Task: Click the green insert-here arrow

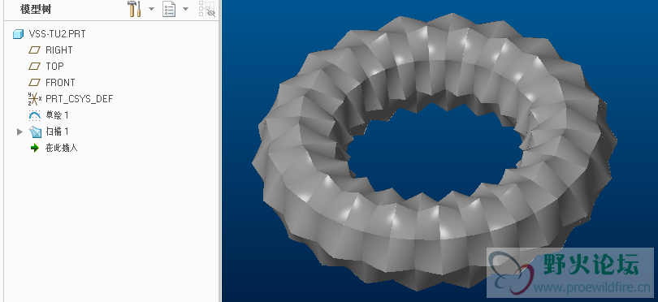Action: (x=35, y=148)
